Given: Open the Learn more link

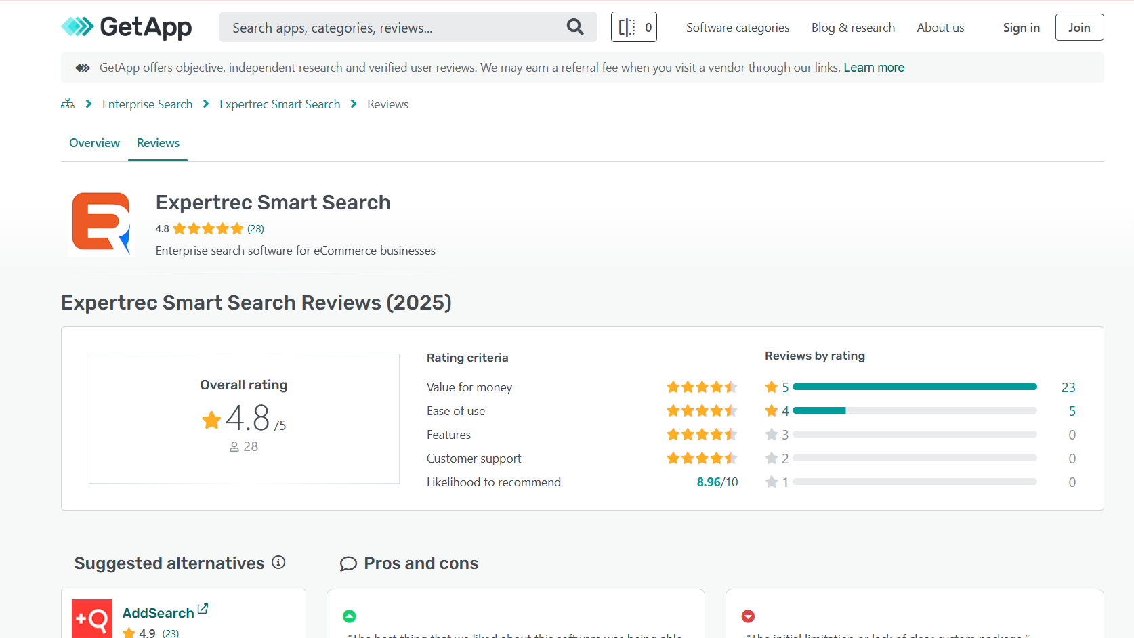Looking at the screenshot, I should coord(873,68).
